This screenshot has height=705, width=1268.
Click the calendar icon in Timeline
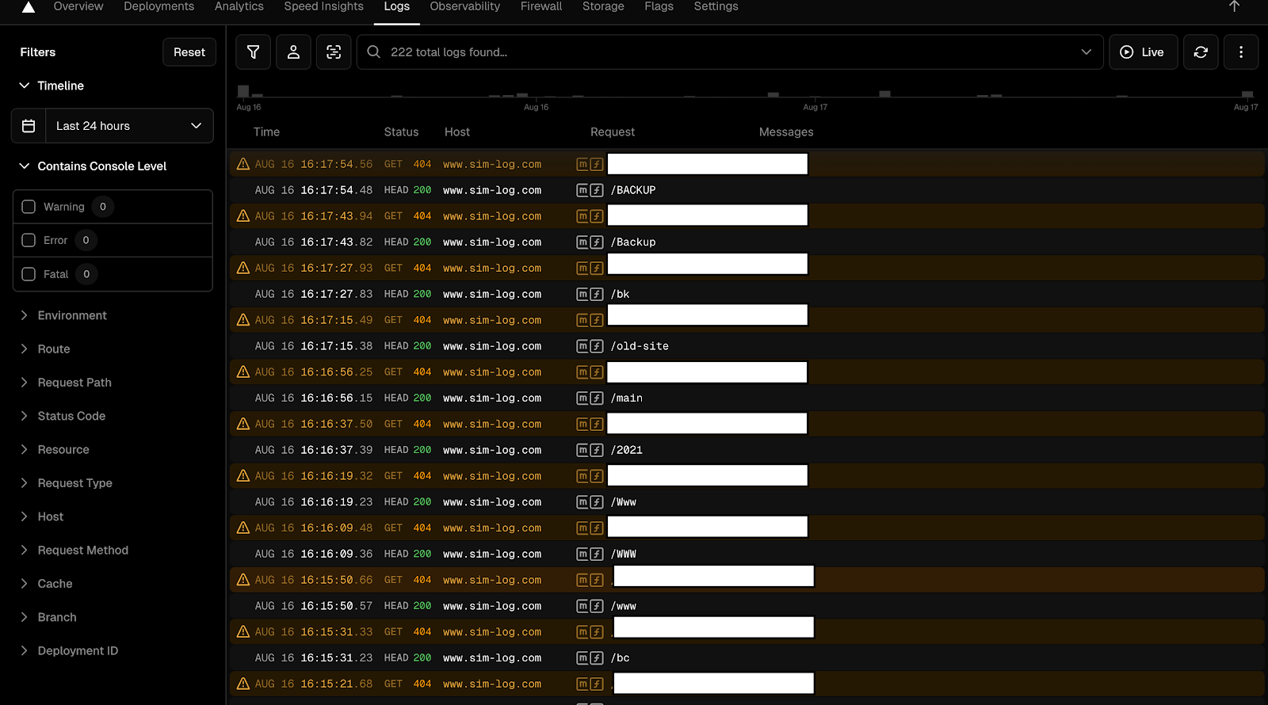(x=29, y=126)
